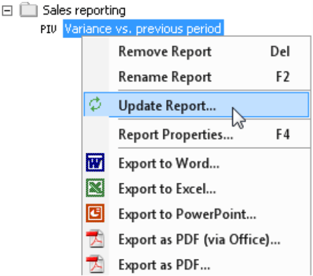Select the Update Report... menu entry
The height and width of the screenshot is (276, 313).
point(196,104)
